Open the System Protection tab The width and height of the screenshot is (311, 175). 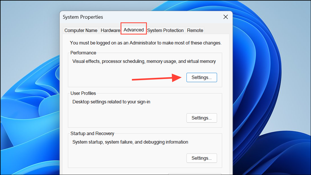(x=165, y=30)
